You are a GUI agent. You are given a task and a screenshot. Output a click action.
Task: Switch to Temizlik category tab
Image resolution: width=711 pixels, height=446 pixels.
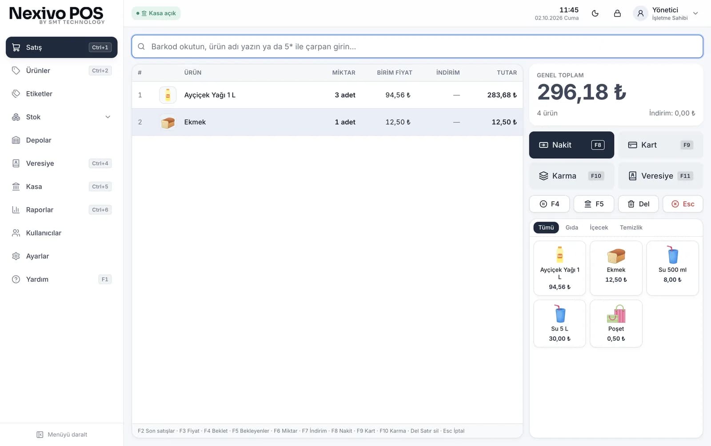631,227
